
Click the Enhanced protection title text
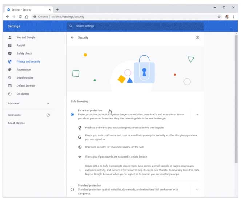[90, 110]
